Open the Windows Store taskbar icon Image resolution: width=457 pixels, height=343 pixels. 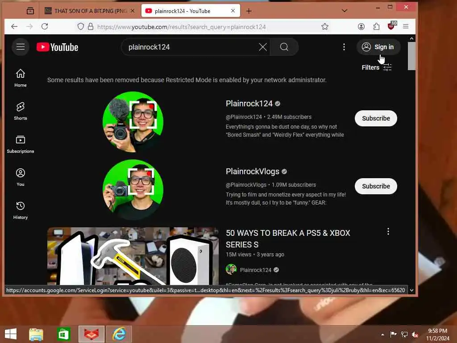pyautogui.click(x=63, y=334)
